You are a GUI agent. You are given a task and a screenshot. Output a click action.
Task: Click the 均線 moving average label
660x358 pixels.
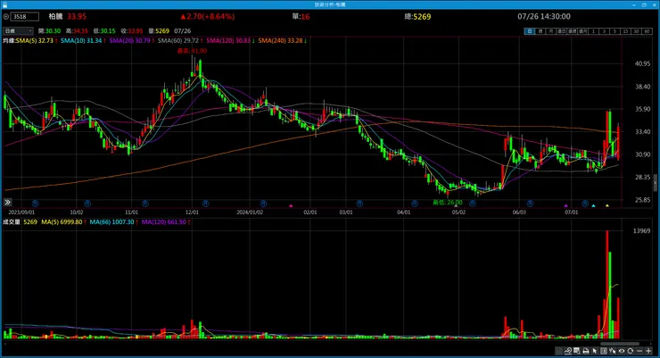9,40
